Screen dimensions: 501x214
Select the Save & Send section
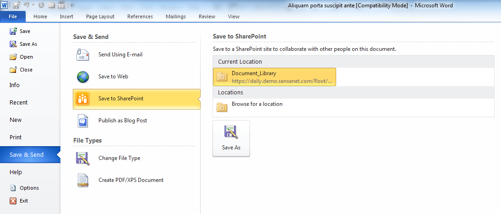(30, 155)
